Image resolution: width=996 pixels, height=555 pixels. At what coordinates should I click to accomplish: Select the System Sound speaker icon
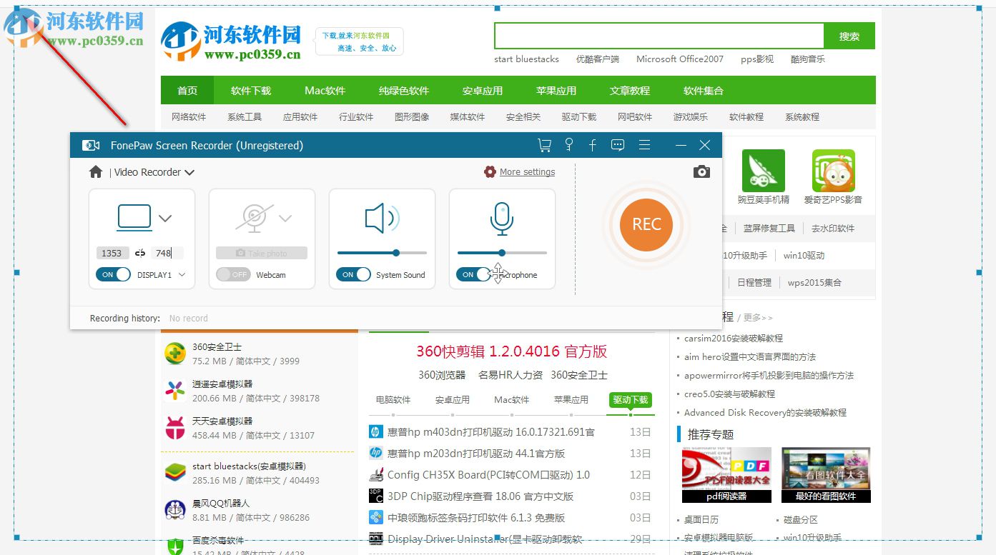382,219
